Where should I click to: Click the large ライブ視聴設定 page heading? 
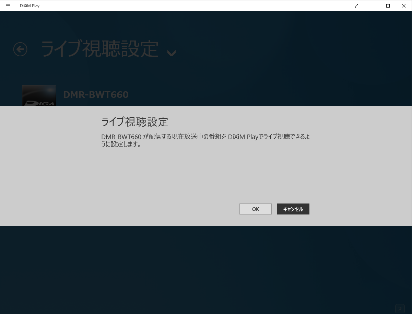99,49
